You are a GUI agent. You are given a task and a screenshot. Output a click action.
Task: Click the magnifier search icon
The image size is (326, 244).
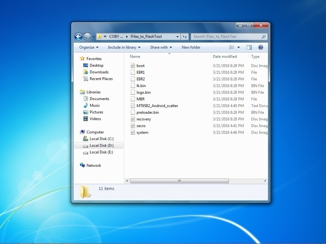click(264, 37)
